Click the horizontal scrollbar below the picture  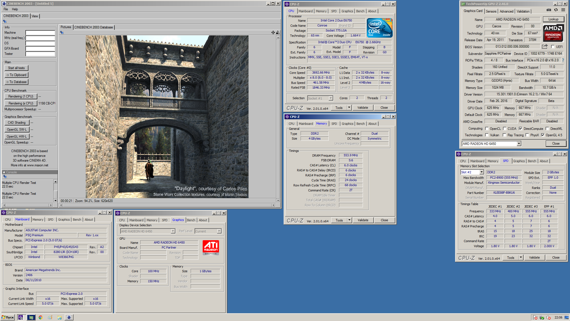point(168,205)
